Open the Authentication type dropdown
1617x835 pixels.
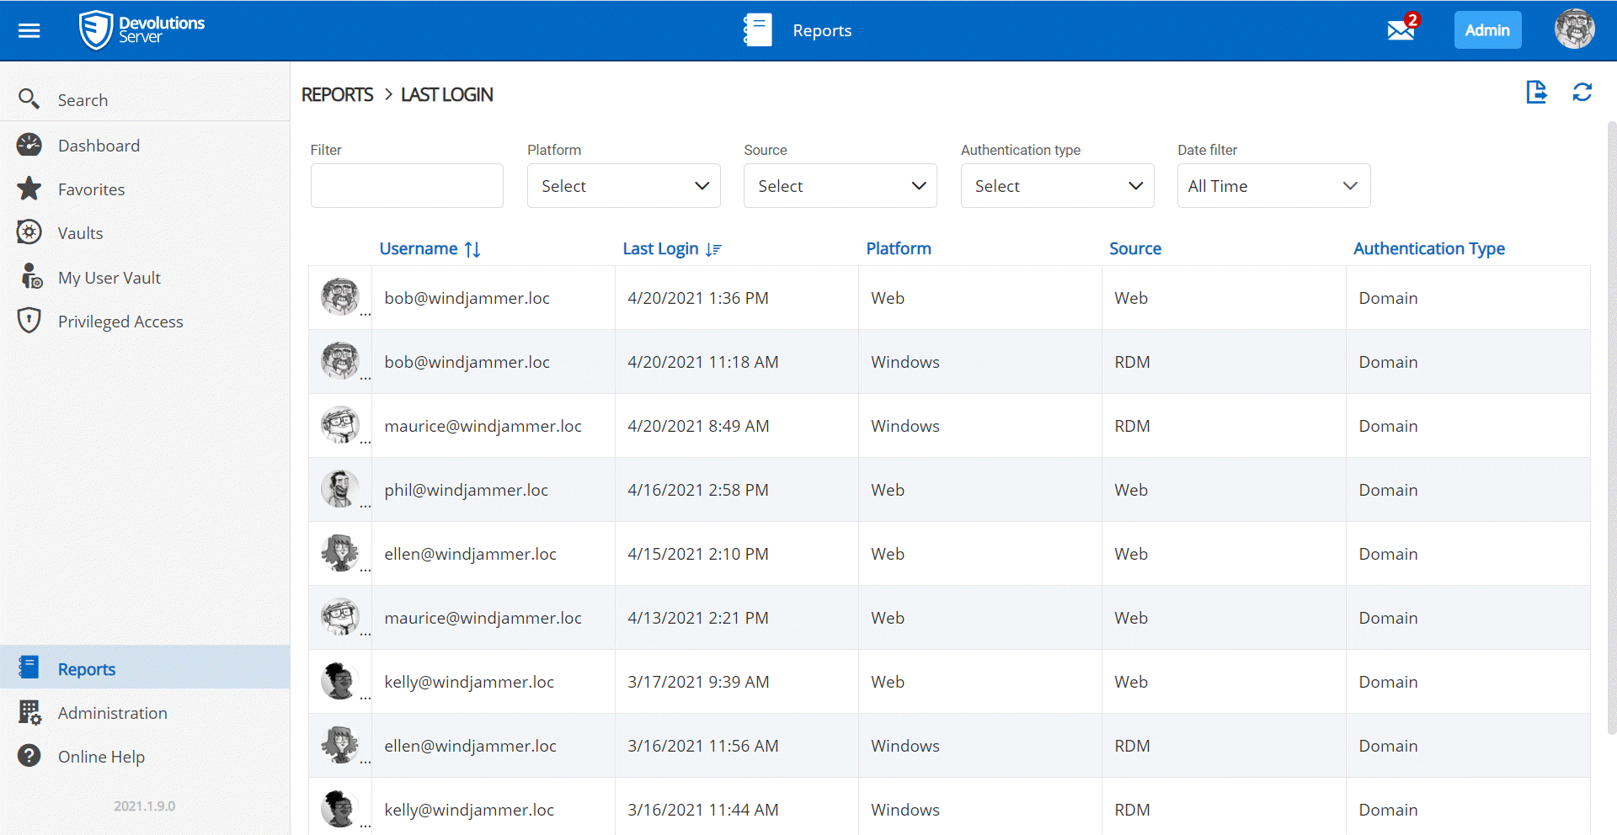1057,186
